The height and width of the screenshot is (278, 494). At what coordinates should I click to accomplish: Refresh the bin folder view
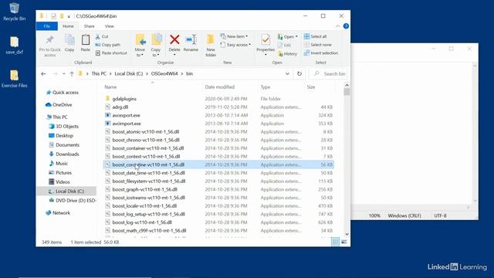click(x=299, y=74)
